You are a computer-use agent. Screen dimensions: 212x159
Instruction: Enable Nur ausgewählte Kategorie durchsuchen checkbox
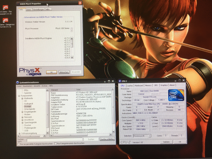(19, 144)
